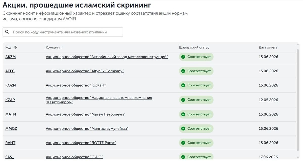This screenshot has height=162, width=303.
Task: Open the MMGZ ticker link
Action: tap(11, 129)
